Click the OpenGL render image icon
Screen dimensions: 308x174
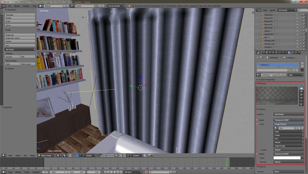click(149, 155)
